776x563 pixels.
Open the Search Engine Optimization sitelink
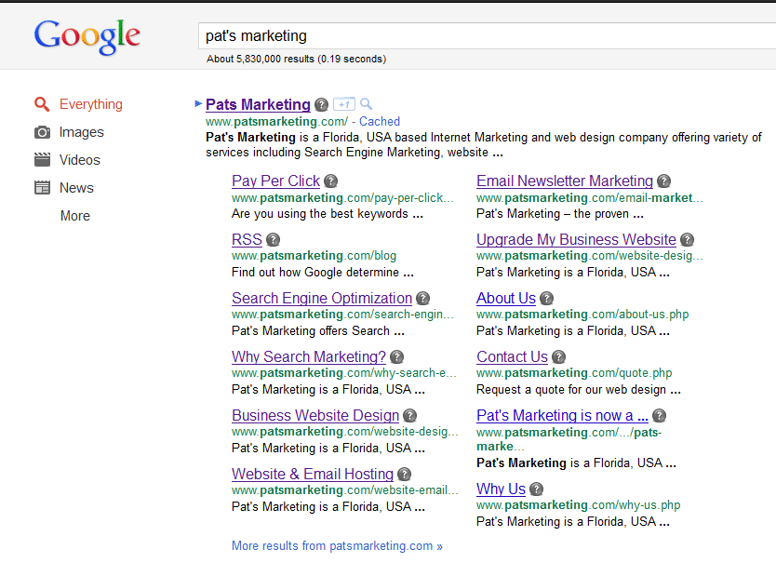click(322, 299)
